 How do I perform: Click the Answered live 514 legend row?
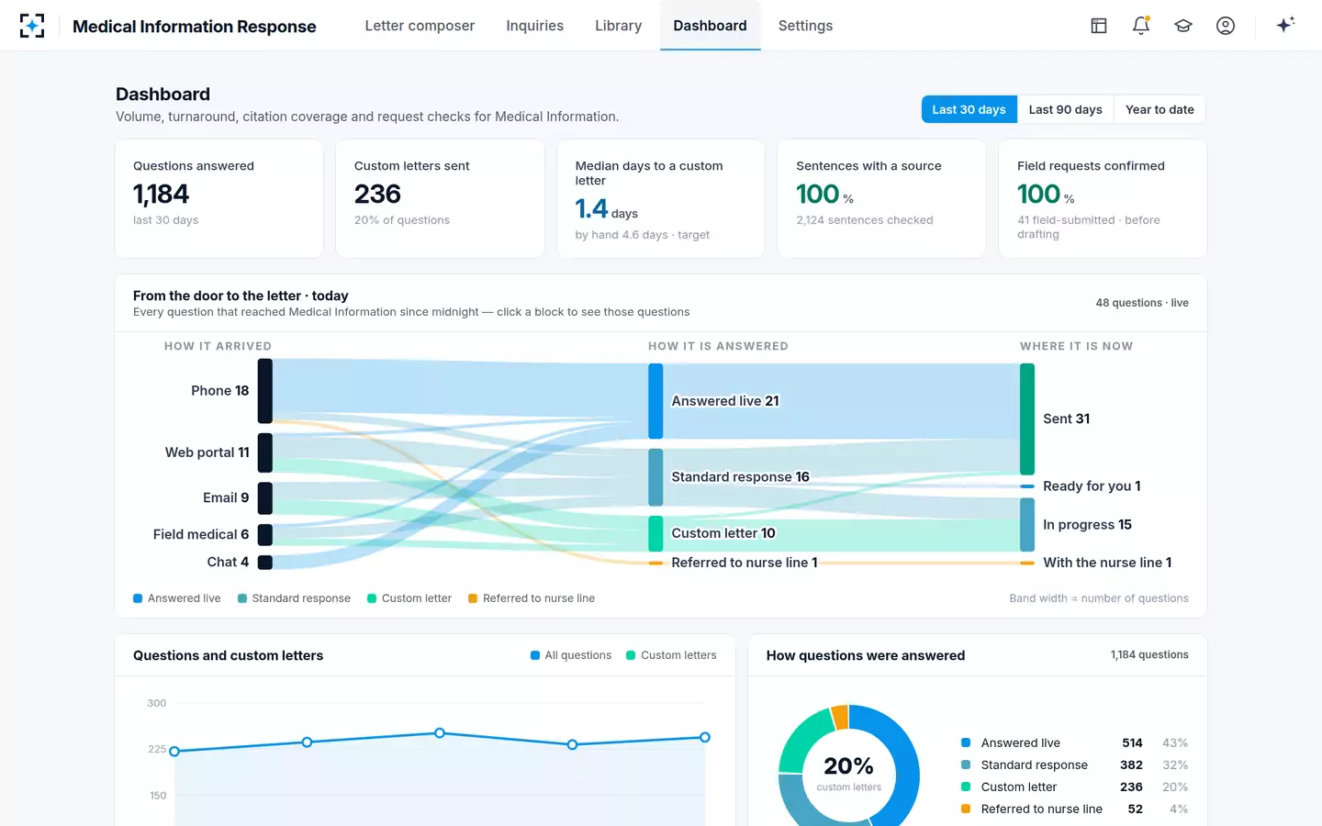(1074, 743)
